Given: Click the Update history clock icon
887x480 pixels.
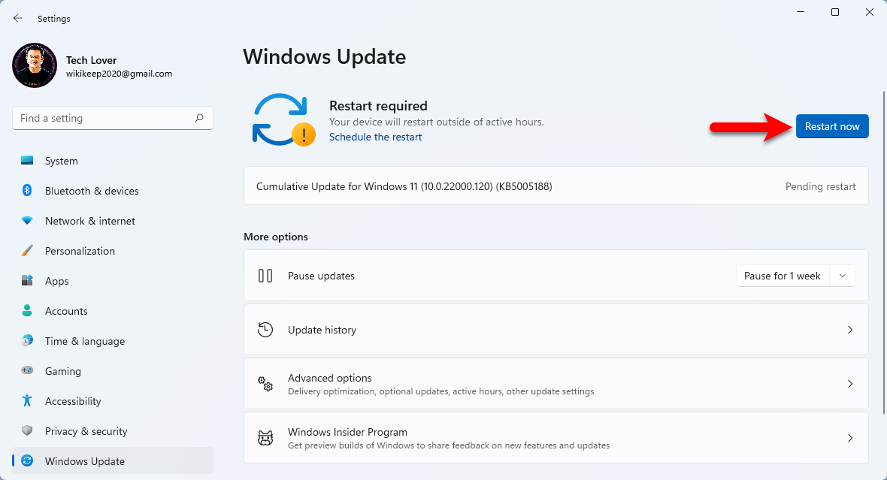Looking at the screenshot, I should (x=265, y=330).
